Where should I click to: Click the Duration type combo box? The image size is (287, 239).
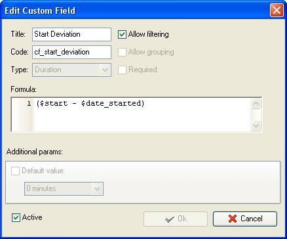point(71,70)
